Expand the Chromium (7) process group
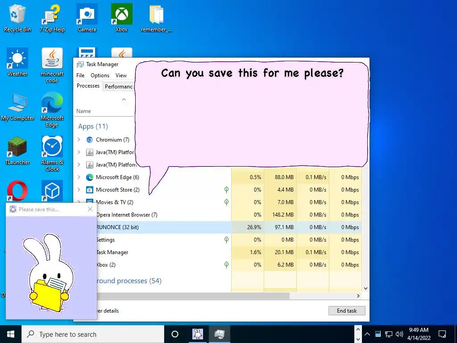This screenshot has height=343, width=457. 79,140
